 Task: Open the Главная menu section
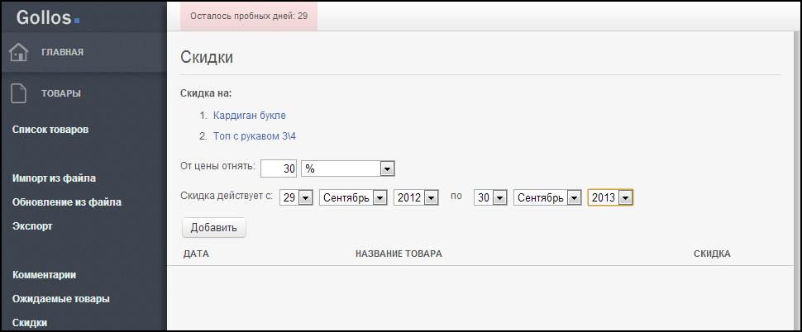coord(62,52)
